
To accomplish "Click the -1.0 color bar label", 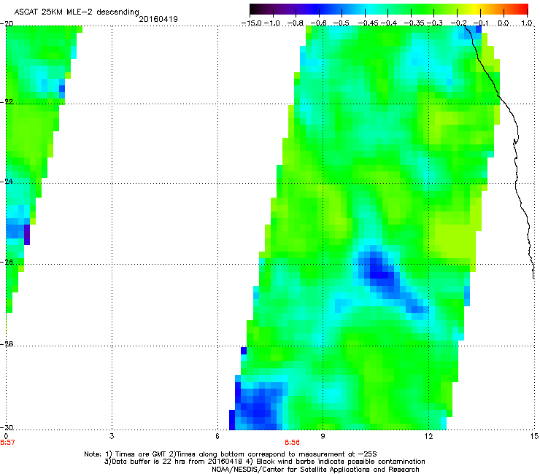I will (x=273, y=23).
